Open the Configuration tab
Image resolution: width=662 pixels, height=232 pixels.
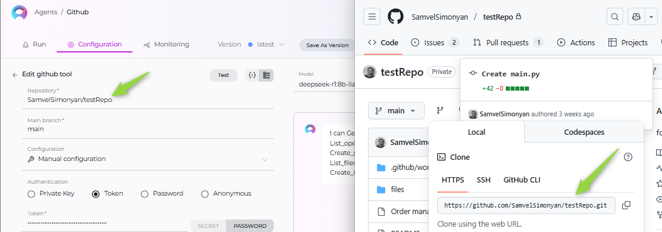pos(95,44)
